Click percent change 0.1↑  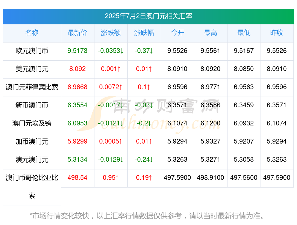click(144, 87)
